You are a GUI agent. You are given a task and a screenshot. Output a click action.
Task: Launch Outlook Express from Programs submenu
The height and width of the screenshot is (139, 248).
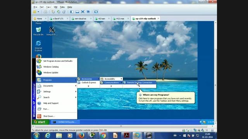click(x=88, y=82)
